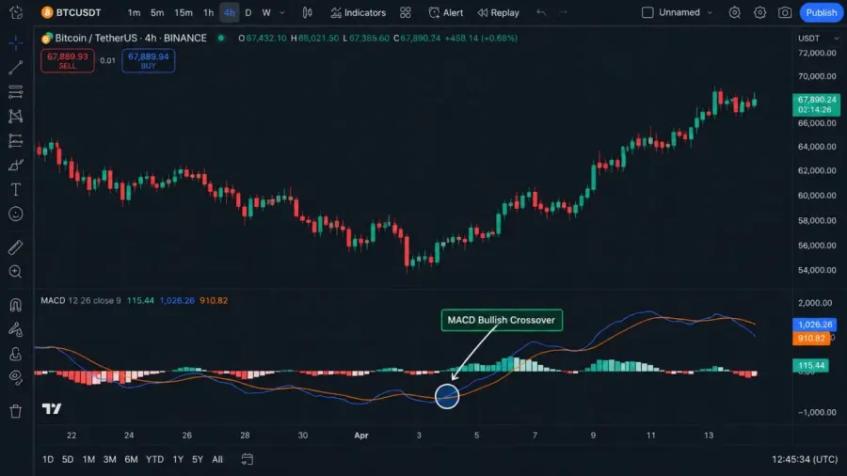Select the 4h timeframe
The image size is (847, 476).
point(230,12)
